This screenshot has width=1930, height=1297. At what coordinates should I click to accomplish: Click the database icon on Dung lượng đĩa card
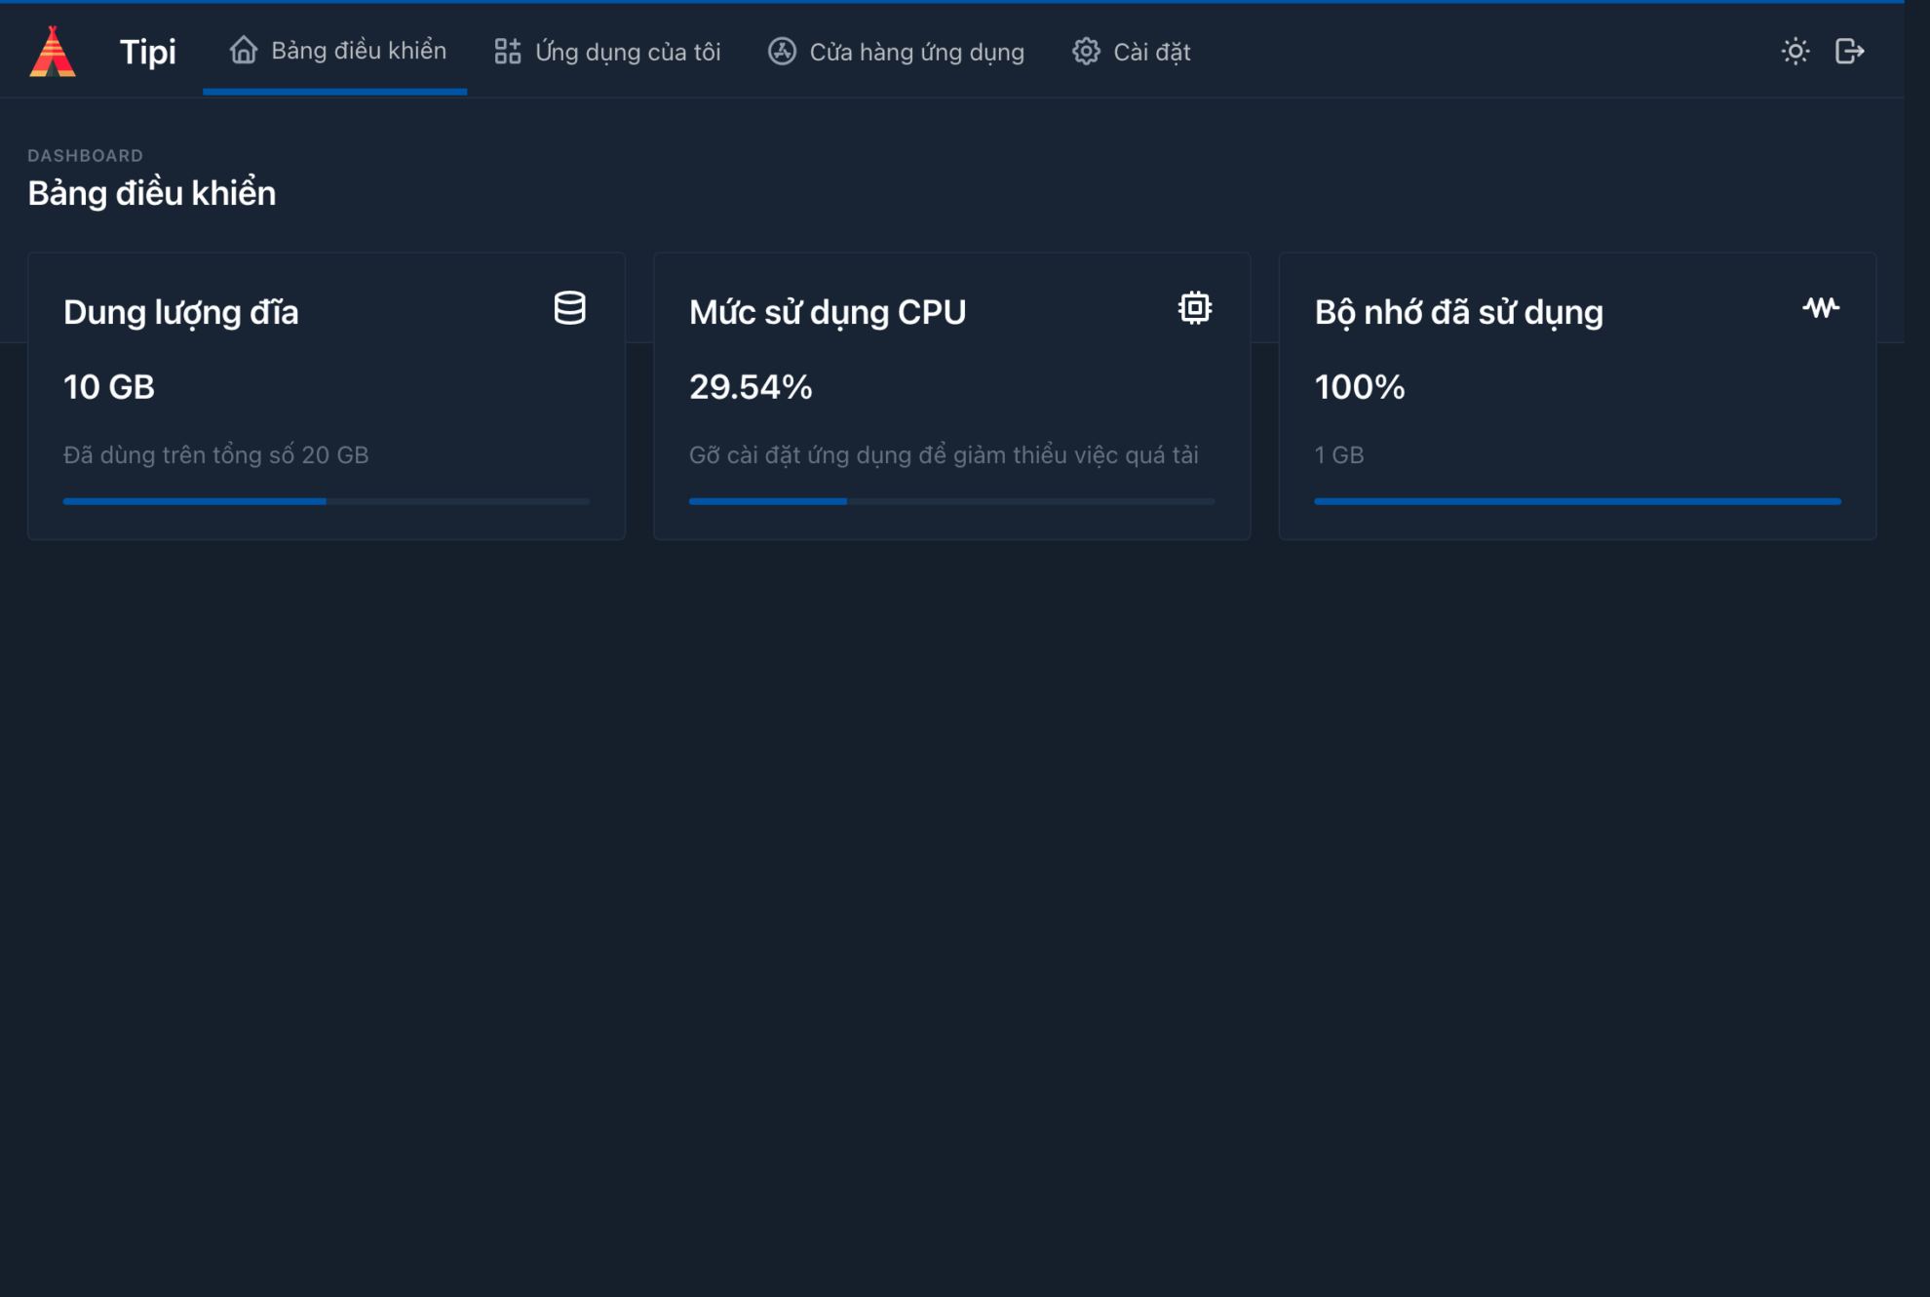point(568,308)
